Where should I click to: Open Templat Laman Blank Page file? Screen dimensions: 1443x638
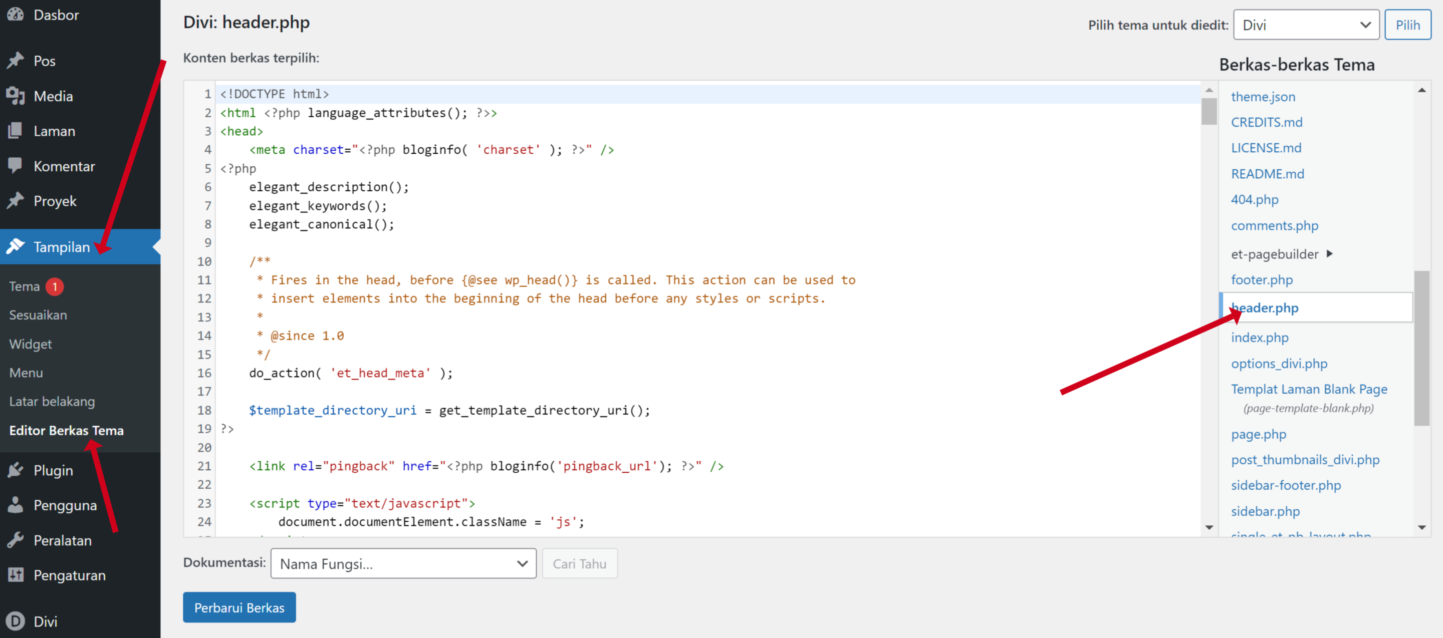point(1309,389)
